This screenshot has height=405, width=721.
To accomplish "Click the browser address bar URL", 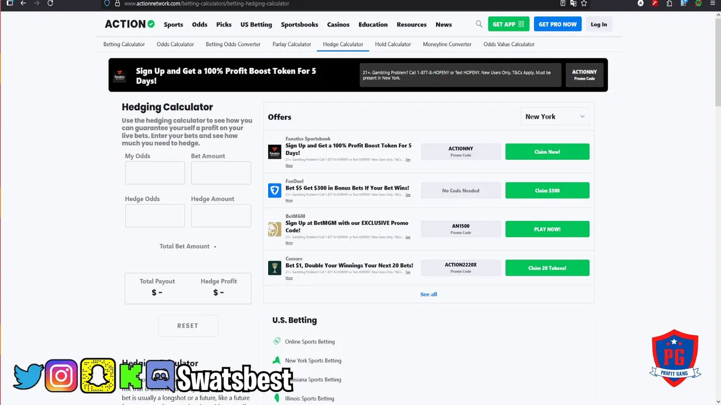I will point(206,3).
